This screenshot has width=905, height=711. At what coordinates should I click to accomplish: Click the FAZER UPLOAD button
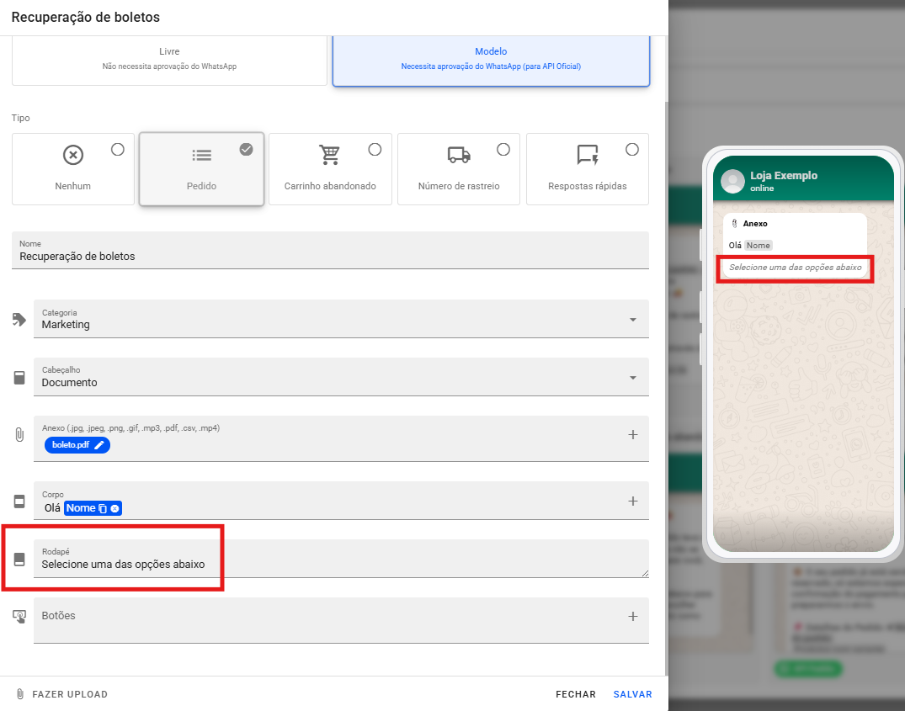(62, 695)
